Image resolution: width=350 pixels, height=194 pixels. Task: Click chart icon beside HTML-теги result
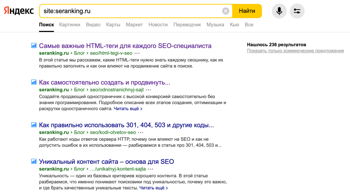34,46
